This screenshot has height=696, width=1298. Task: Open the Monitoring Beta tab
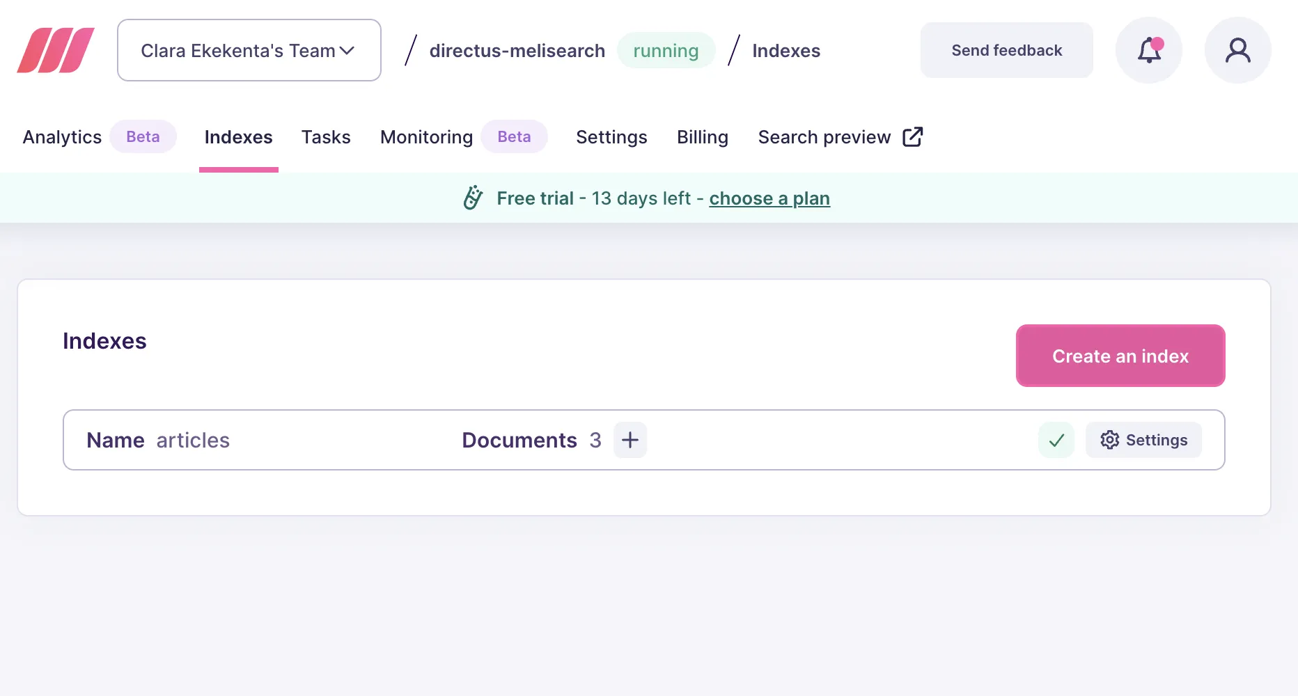[425, 137]
